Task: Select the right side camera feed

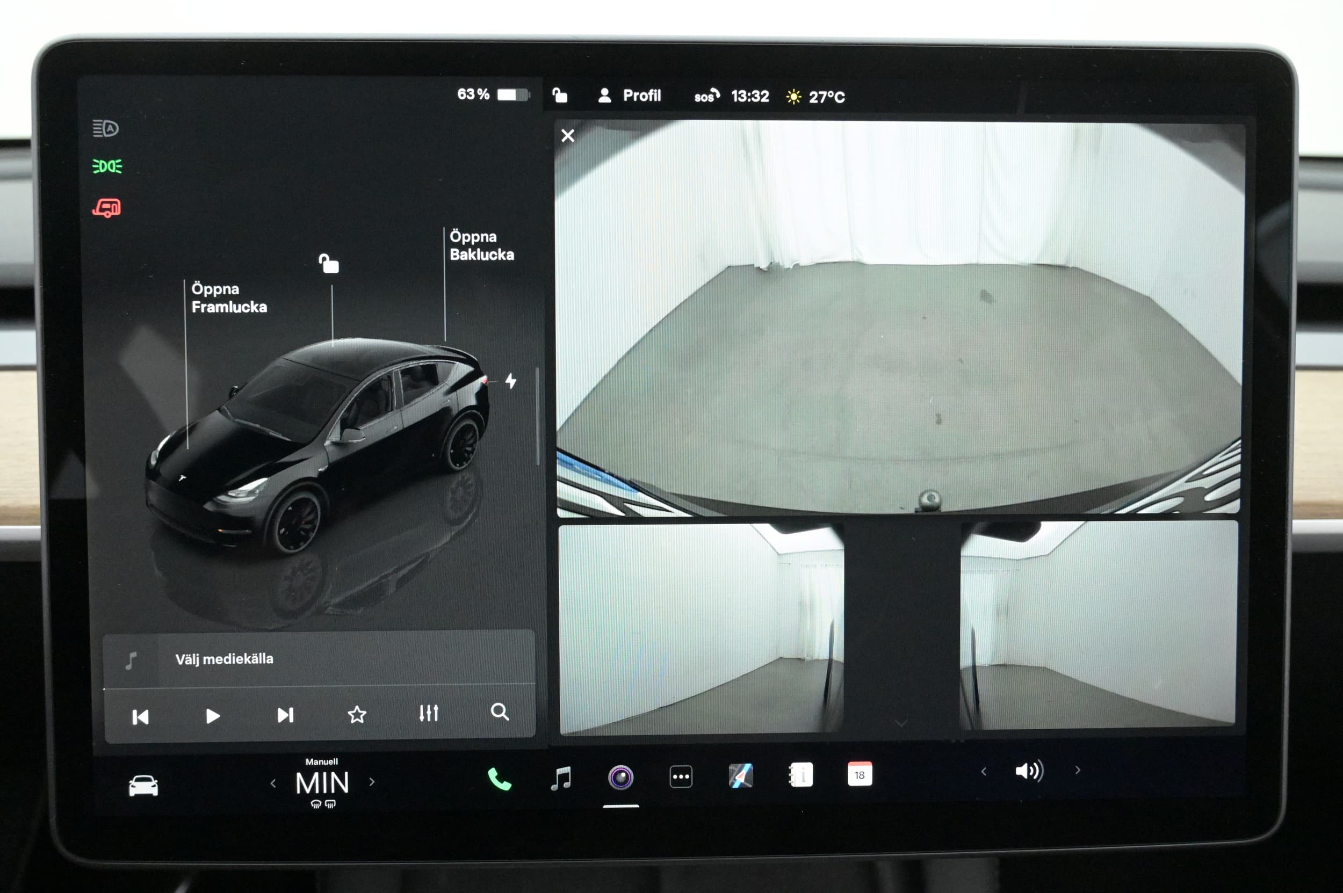Action: (x=1099, y=624)
